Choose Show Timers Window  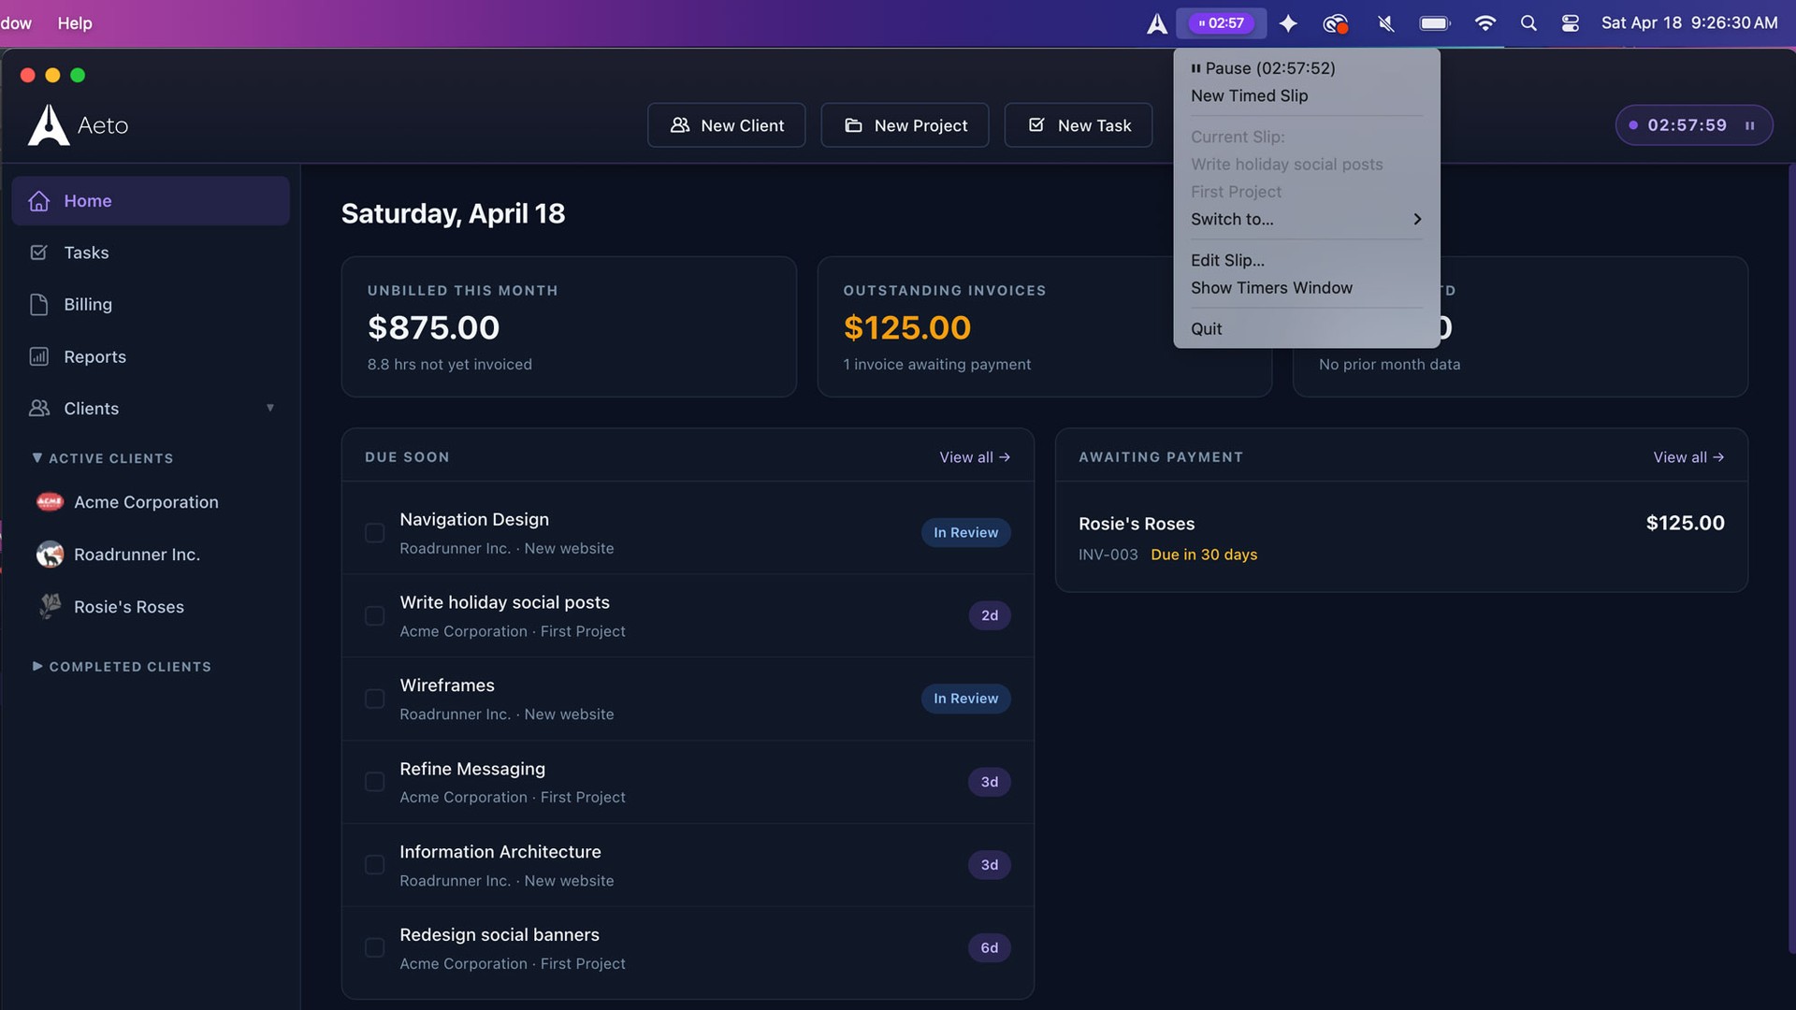tap(1307, 288)
